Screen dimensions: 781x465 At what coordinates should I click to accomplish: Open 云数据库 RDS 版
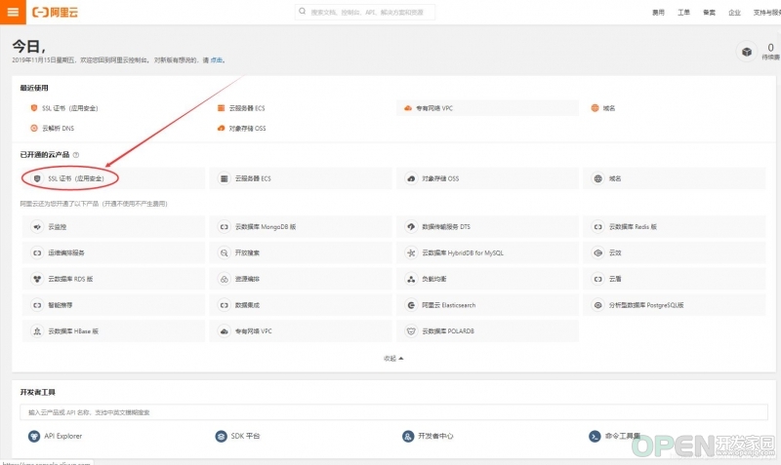click(113, 279)
